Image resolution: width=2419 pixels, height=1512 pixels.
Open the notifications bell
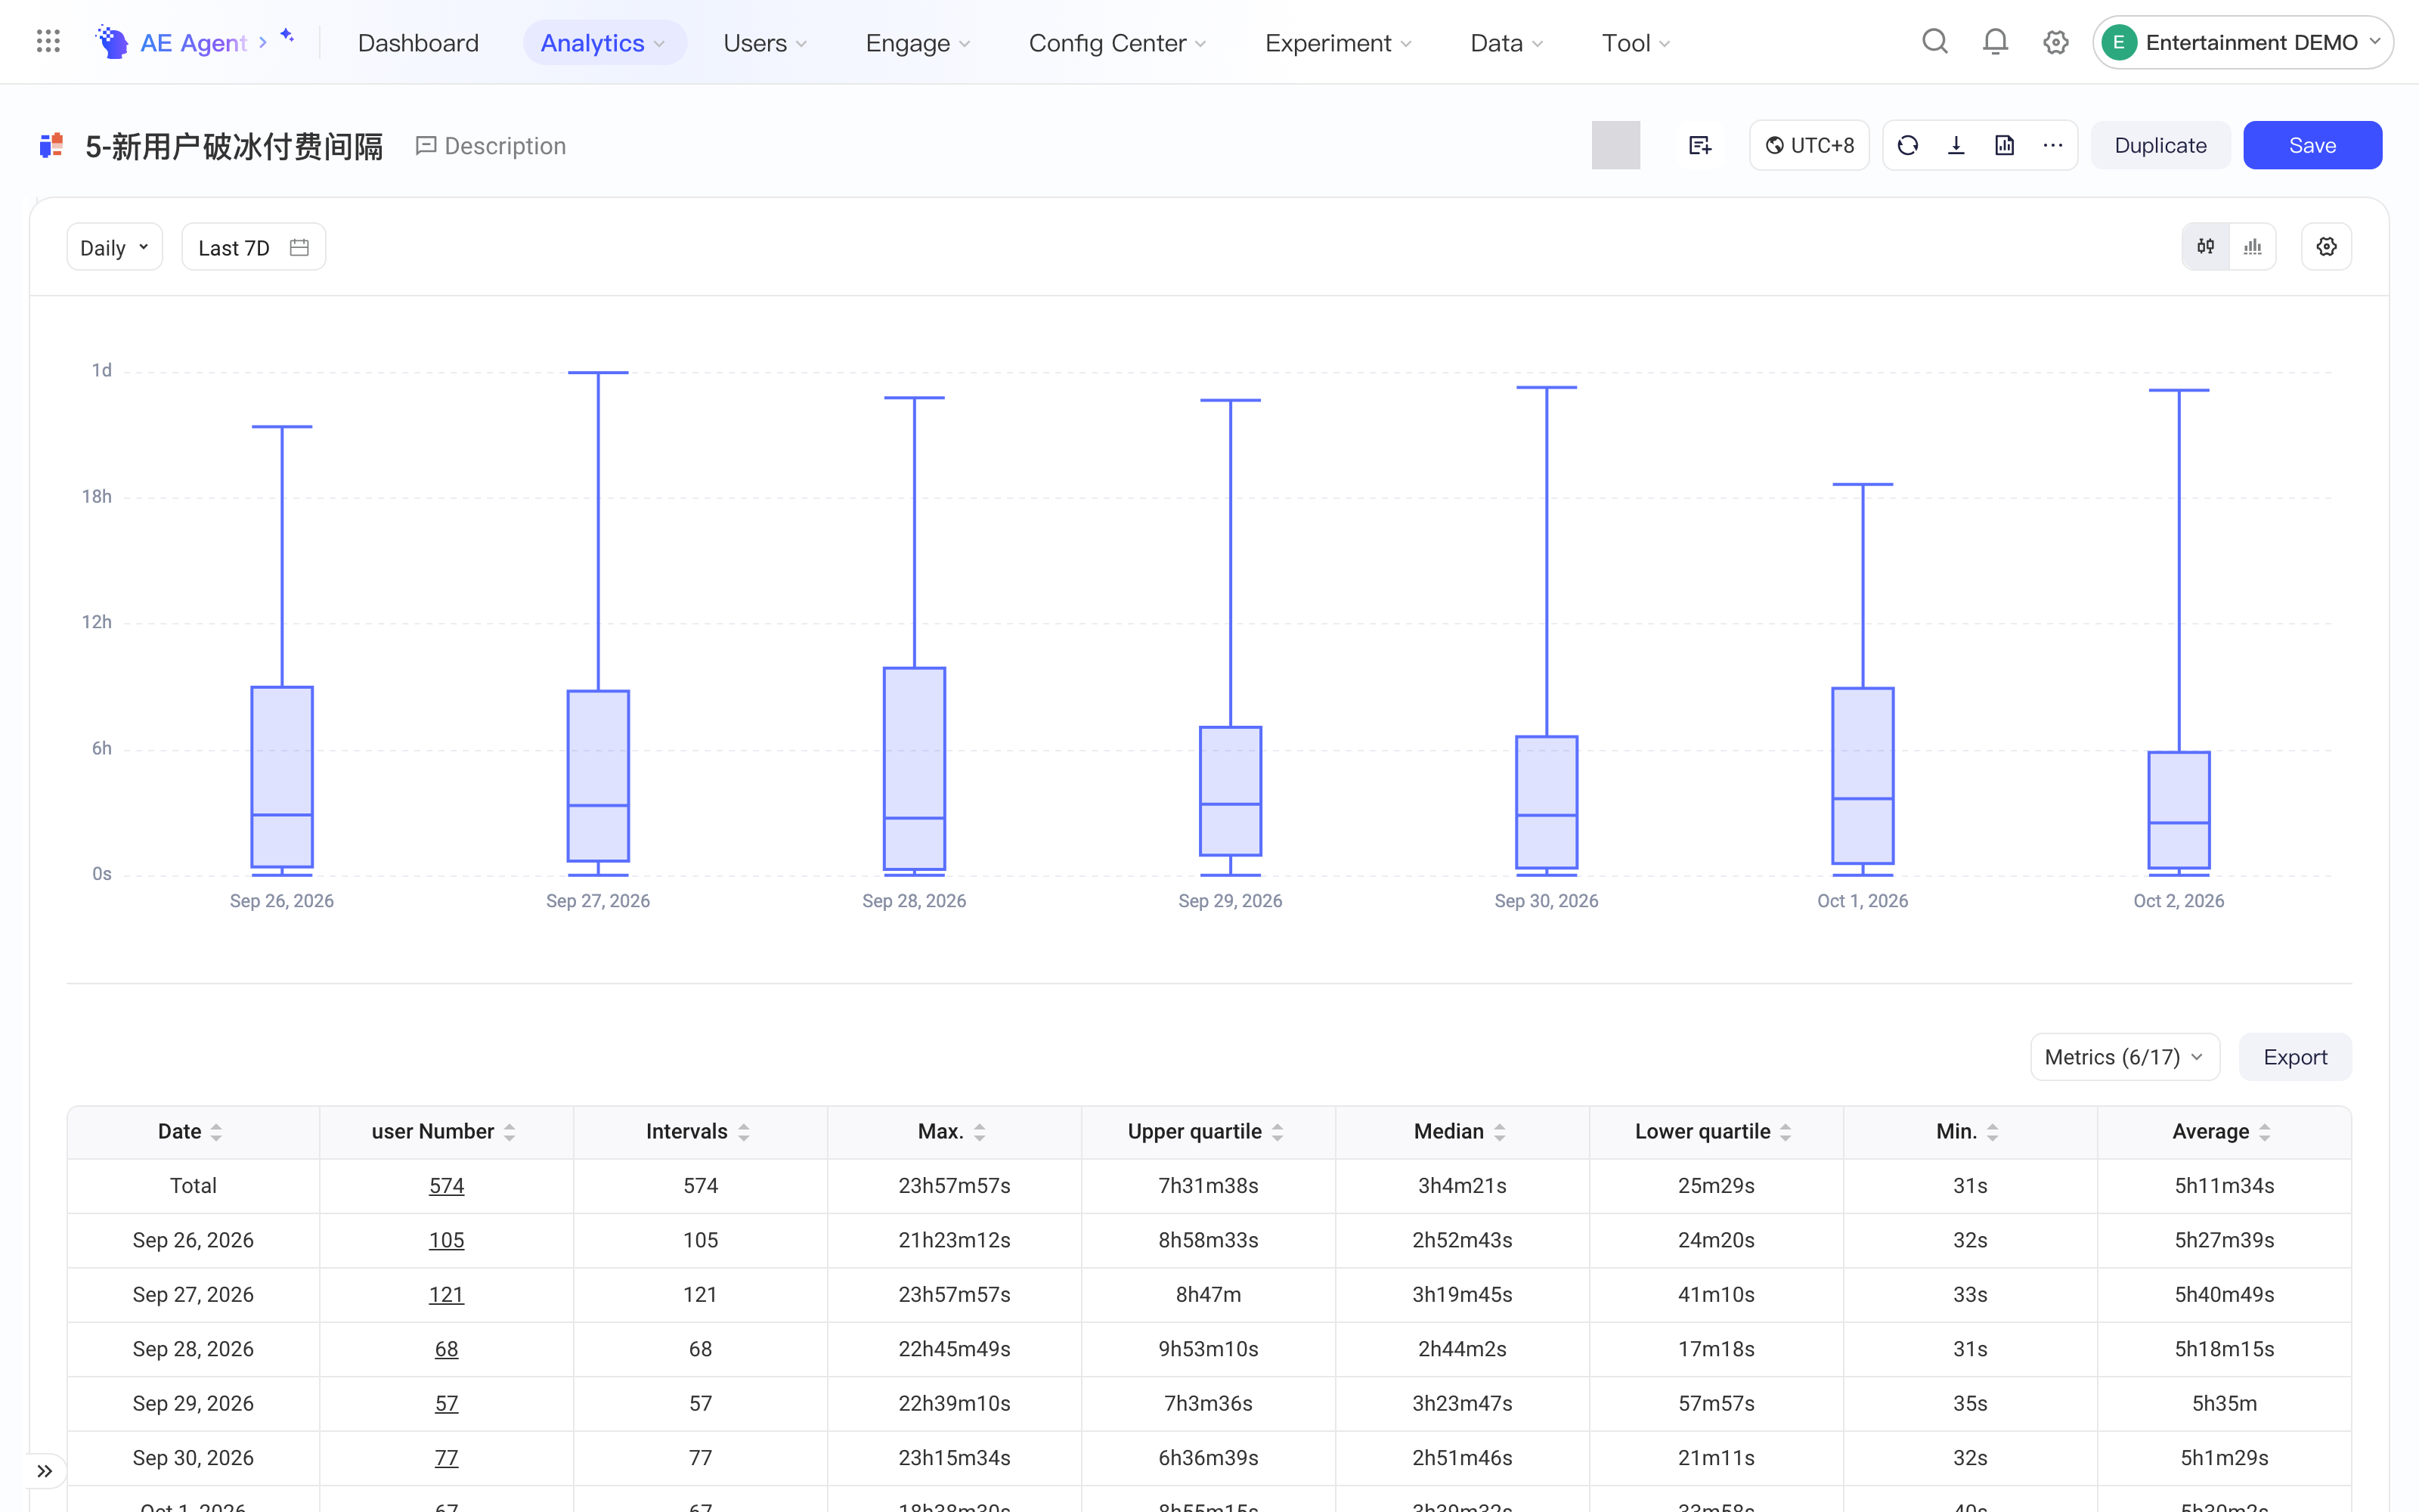coord(1995,42)
